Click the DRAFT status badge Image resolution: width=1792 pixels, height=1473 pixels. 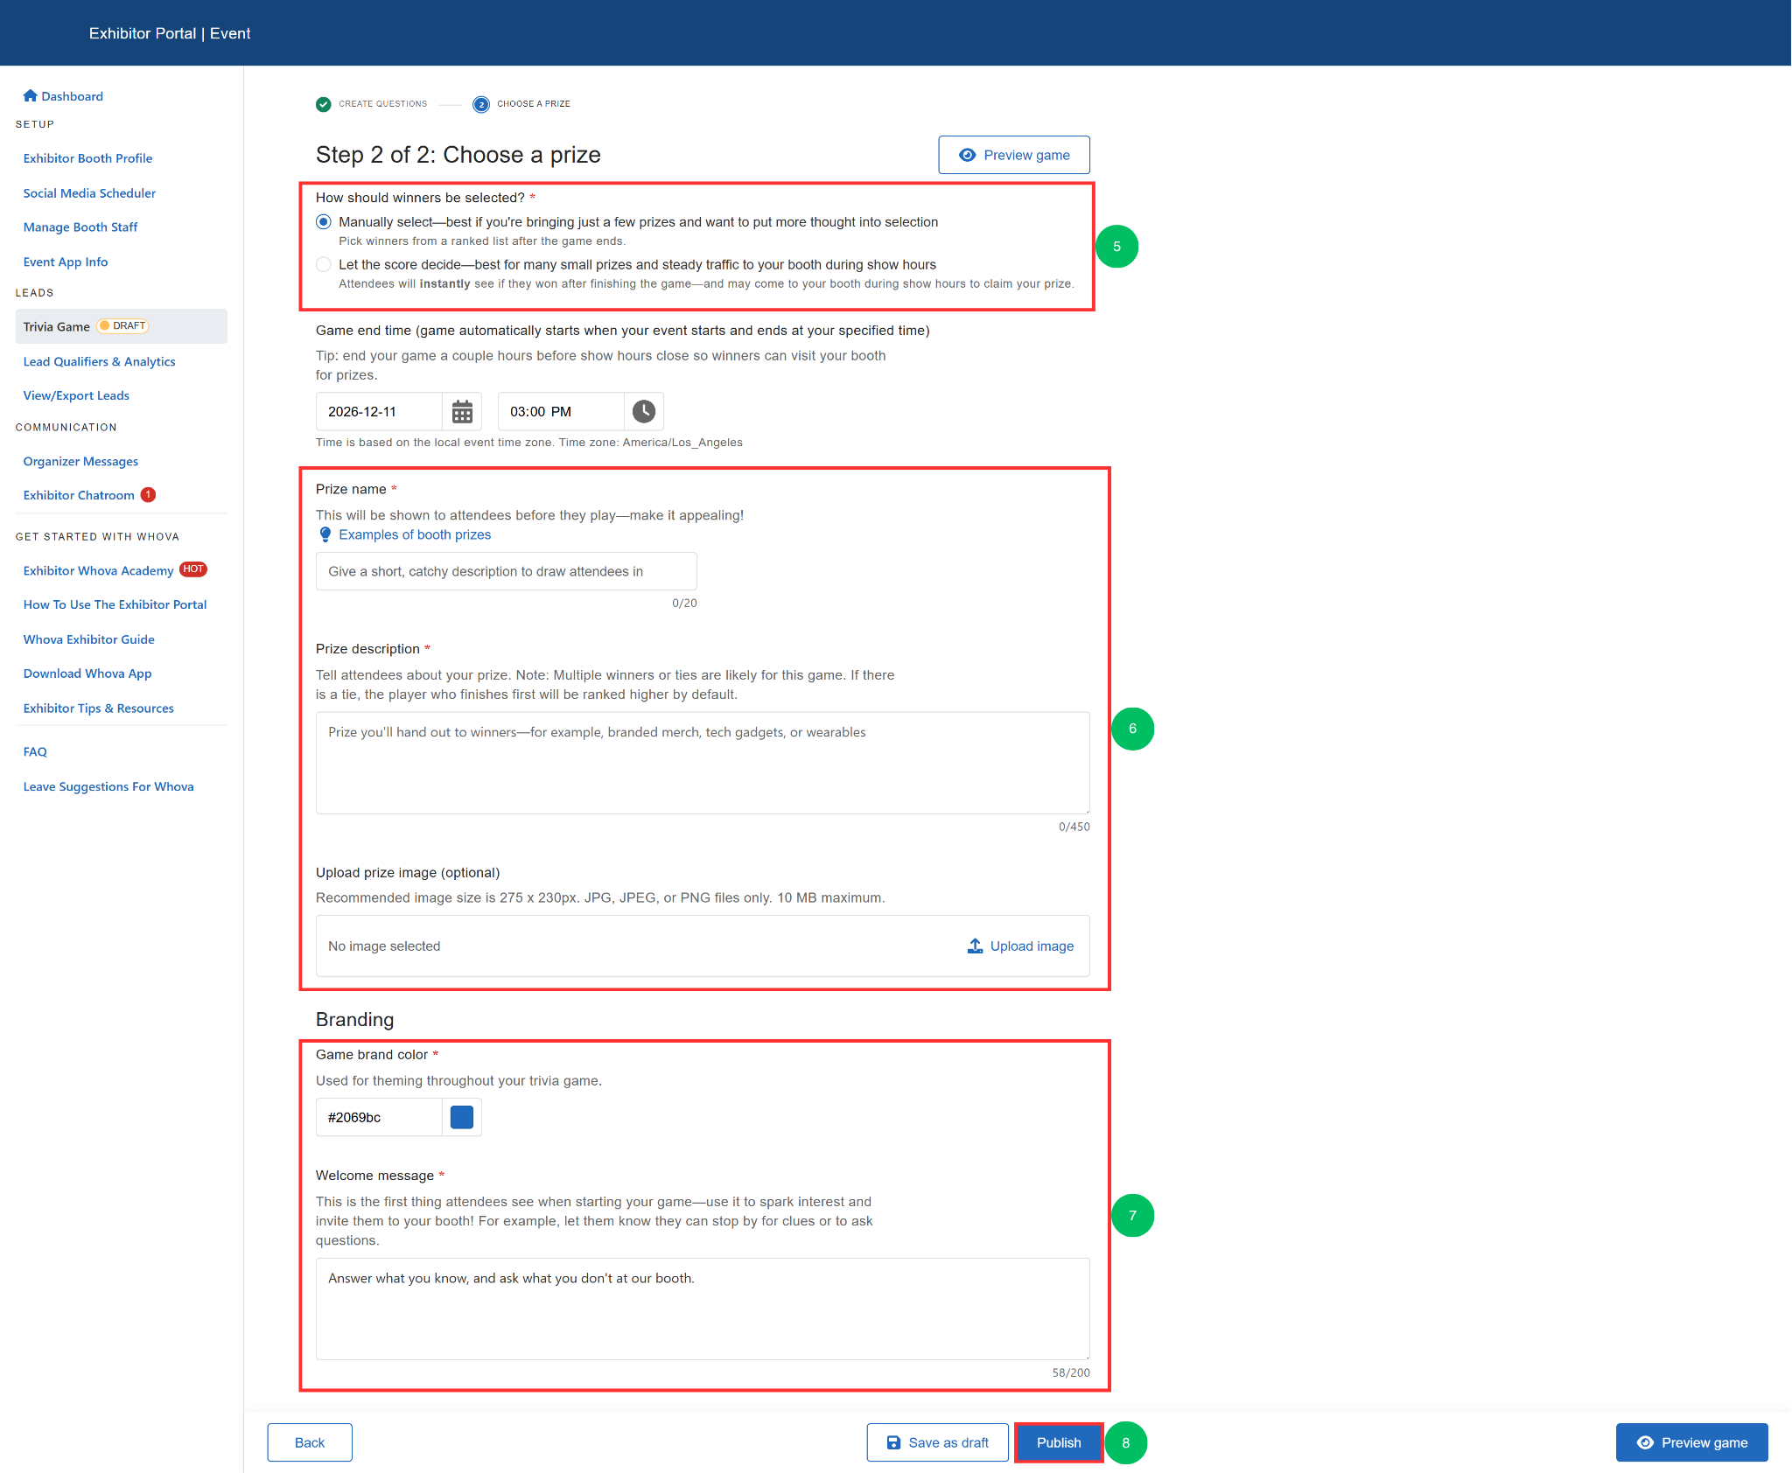(123, 325)
